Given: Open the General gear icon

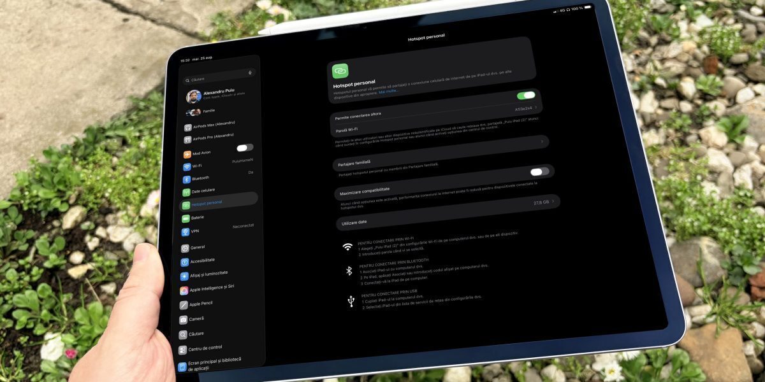Looking at the screenshot, I should point(185,248).
